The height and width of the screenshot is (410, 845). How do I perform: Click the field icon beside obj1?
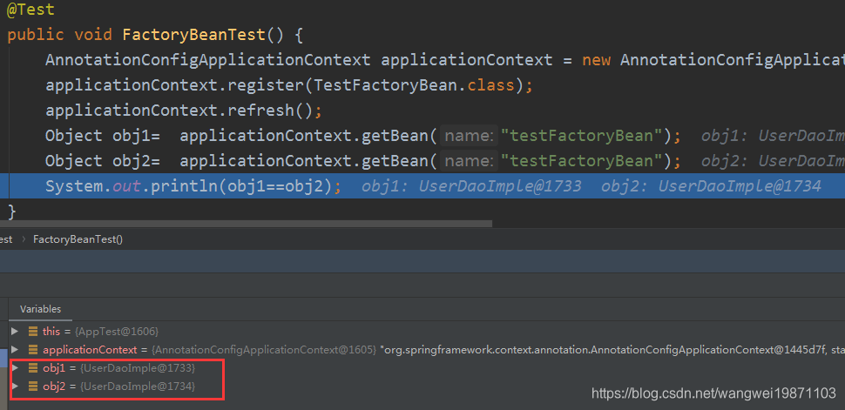[33, 368]
